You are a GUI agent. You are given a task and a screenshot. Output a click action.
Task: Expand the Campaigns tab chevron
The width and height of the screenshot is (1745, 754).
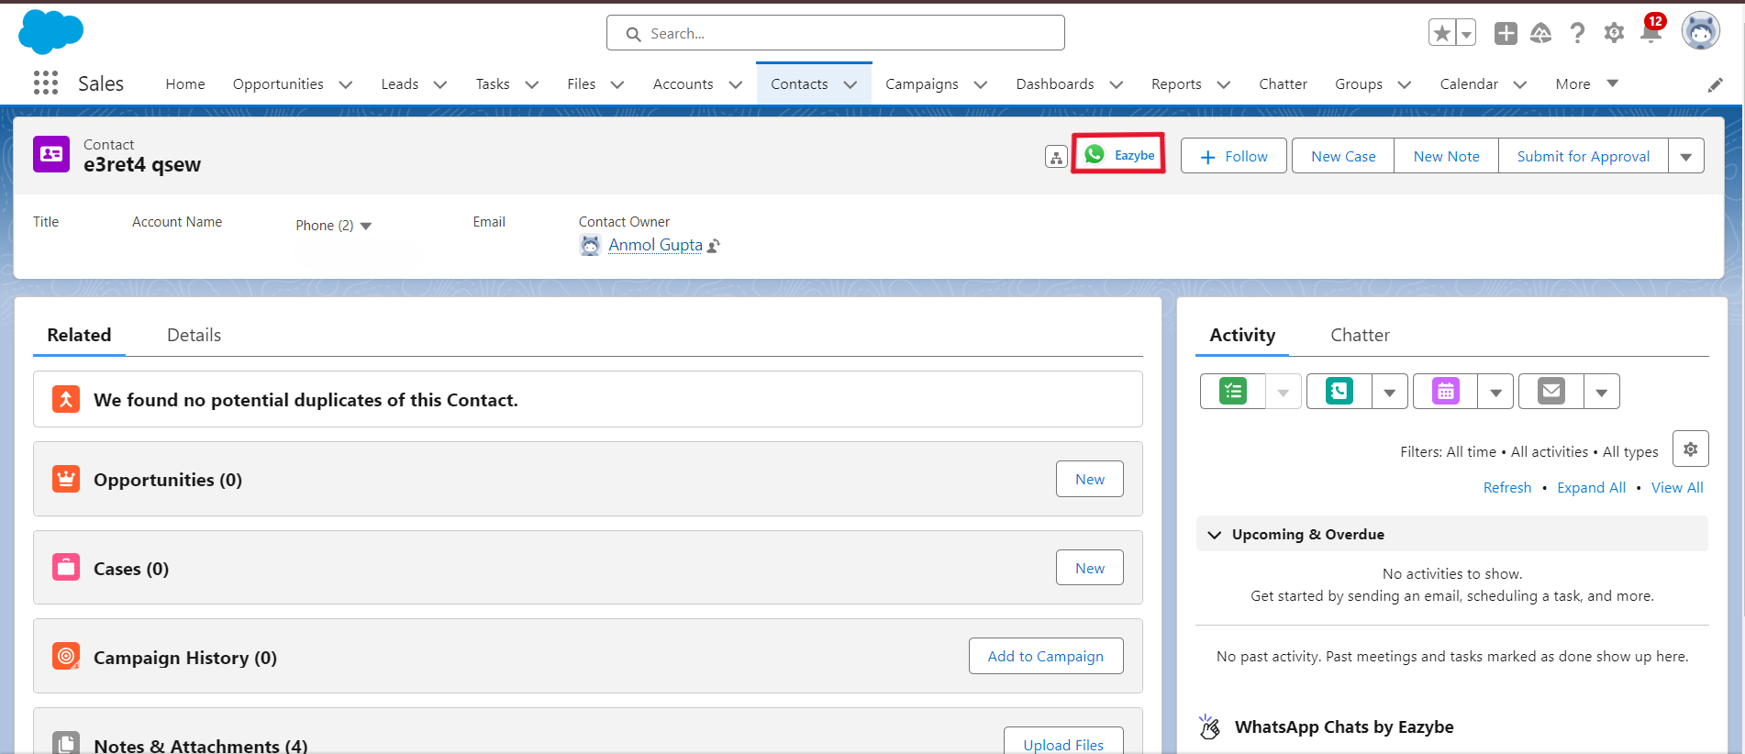[x=981, y=84]
